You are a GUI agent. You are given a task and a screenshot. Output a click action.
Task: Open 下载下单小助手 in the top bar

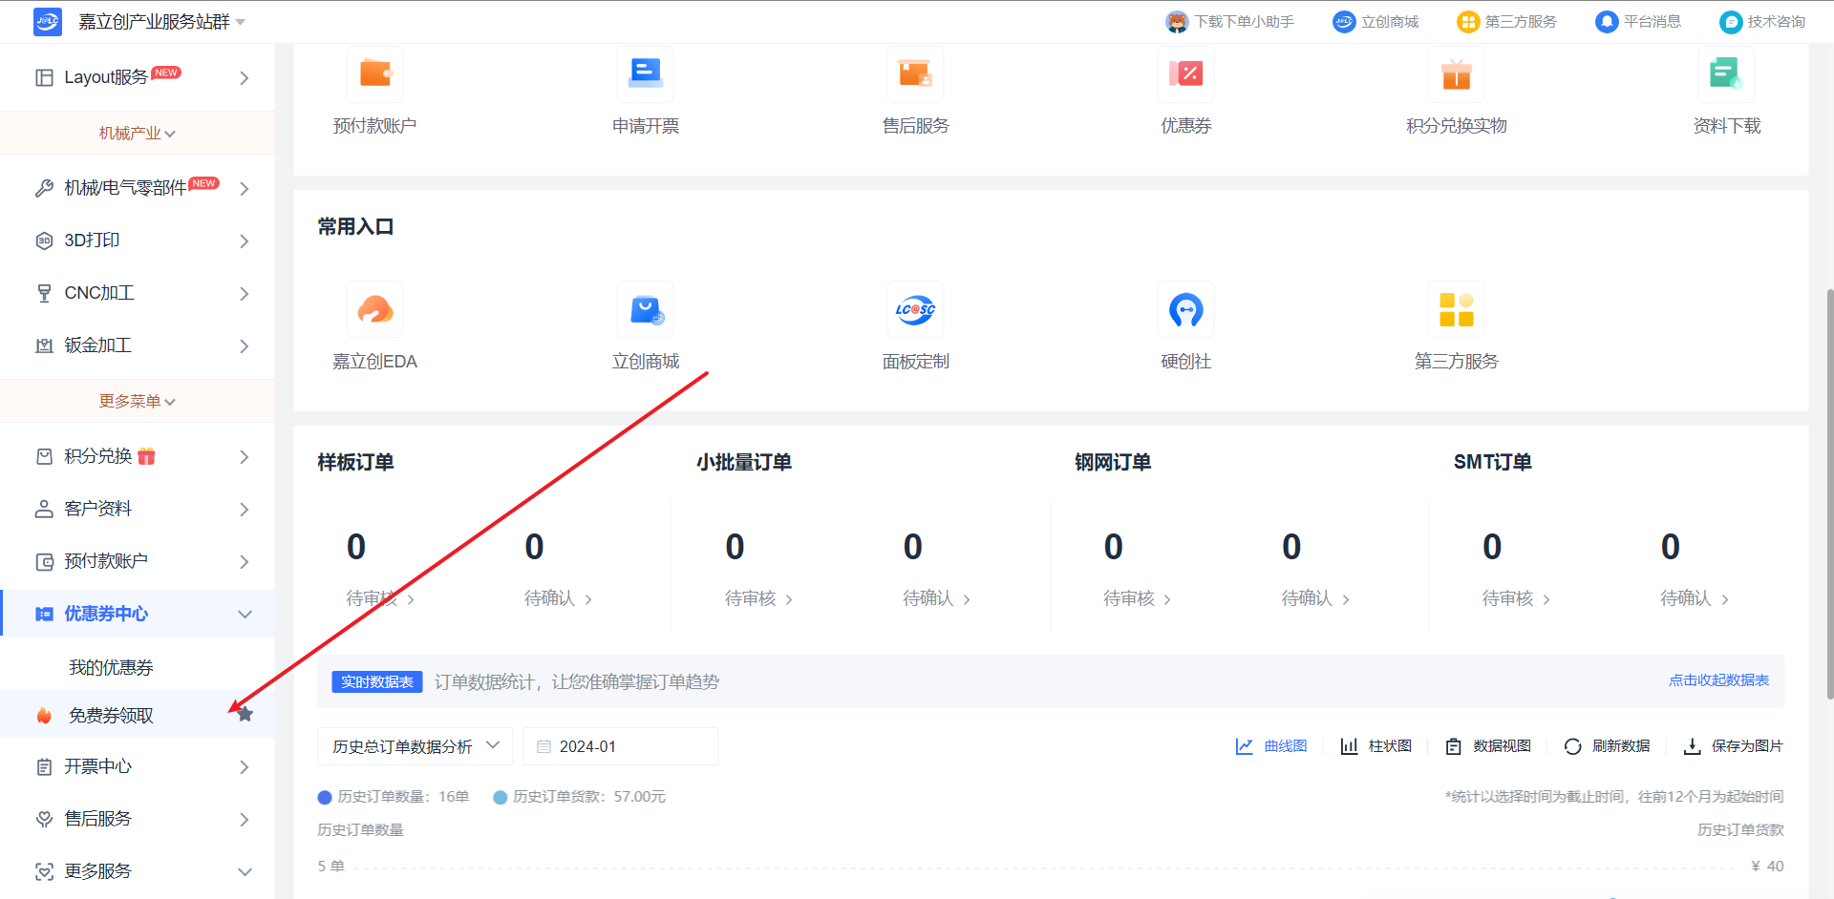(1230, 22)
